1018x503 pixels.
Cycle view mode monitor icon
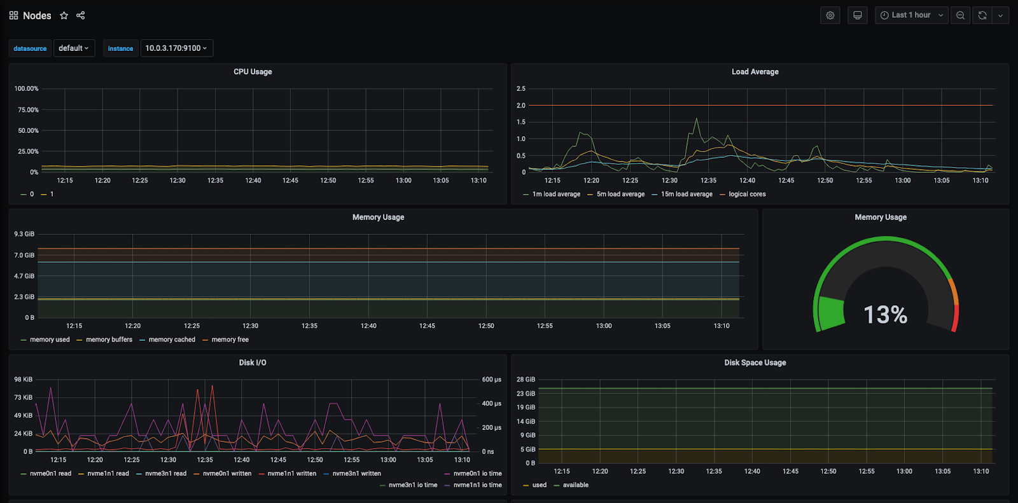click(x=858, y=15)
